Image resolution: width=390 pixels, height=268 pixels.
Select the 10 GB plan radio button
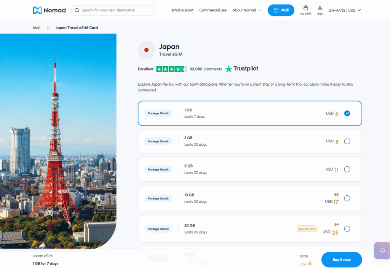(x=347, y=198)
